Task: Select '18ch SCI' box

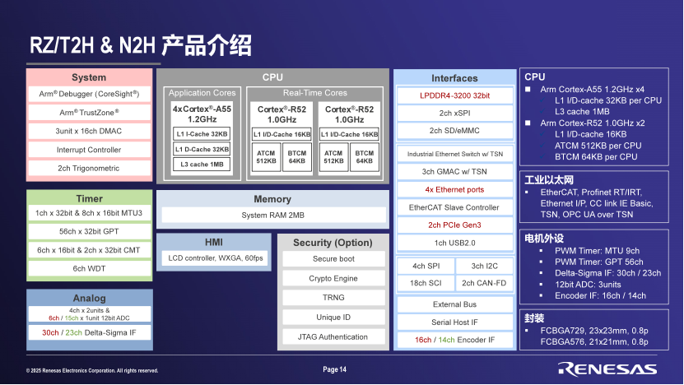Action: coord(426,283)
